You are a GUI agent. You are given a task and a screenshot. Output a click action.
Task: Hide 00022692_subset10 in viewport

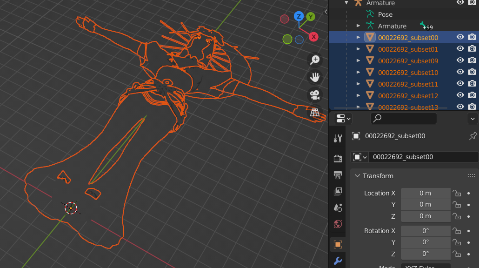click(460, 72)
